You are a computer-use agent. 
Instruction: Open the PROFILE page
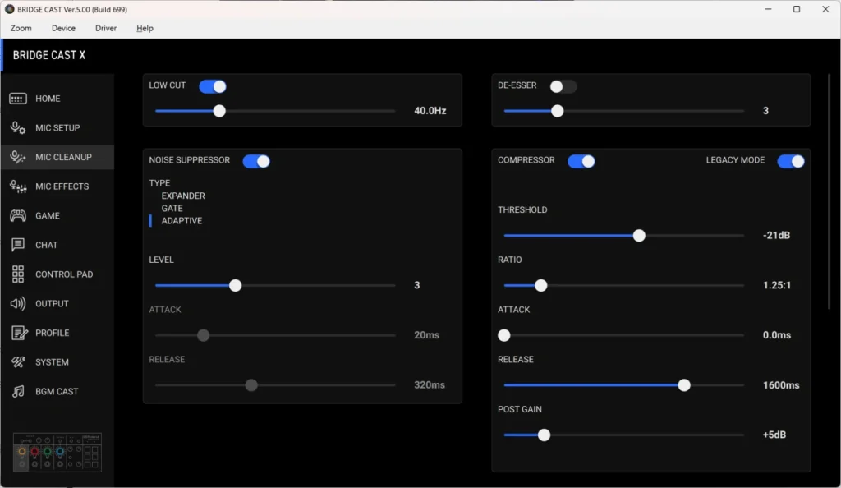[52, 333]
